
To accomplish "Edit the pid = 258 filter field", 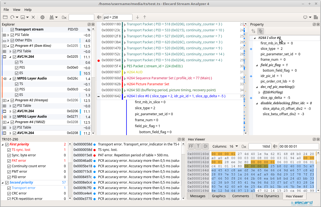I will [117, 17].
